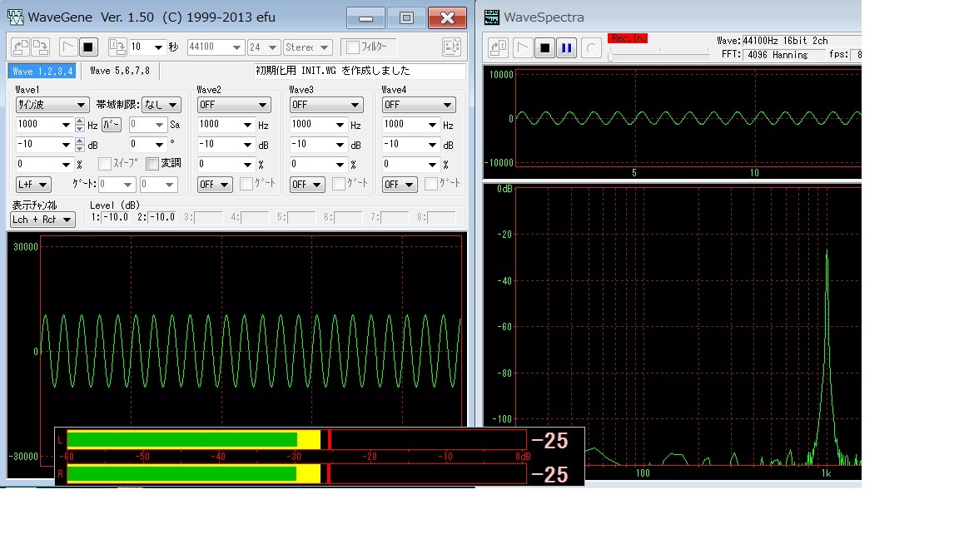Open the 44100 sample rate dropdown
Image resolution: width=959 pixels, height=539 pixels.
216,47
